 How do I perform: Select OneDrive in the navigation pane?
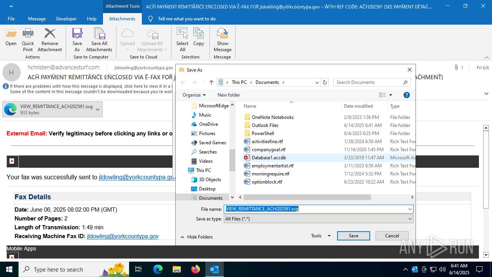pos(208,124)
